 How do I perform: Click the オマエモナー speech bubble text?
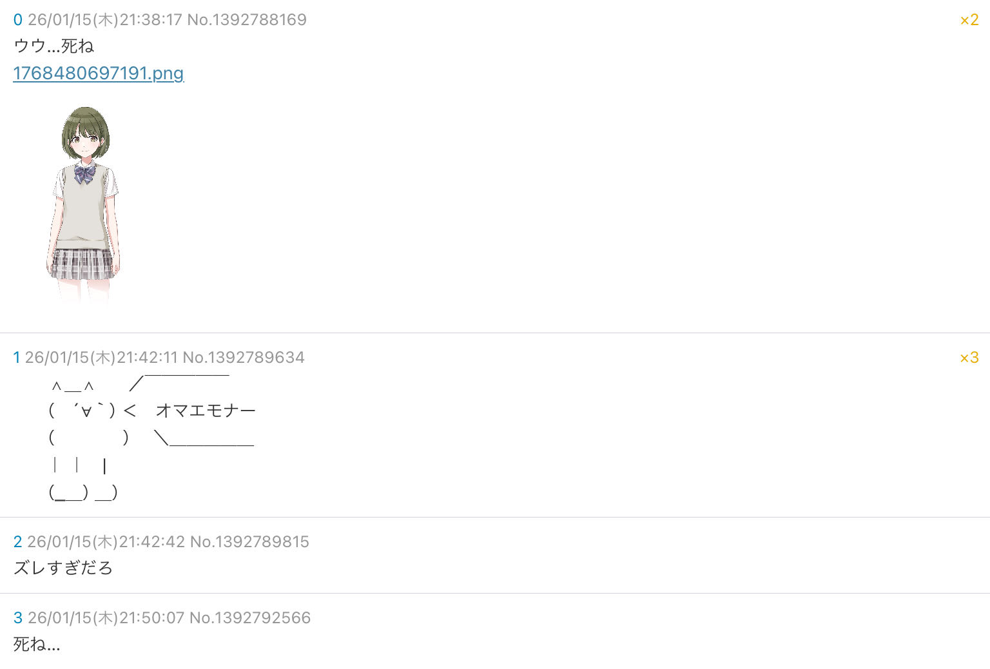(206, 411)
